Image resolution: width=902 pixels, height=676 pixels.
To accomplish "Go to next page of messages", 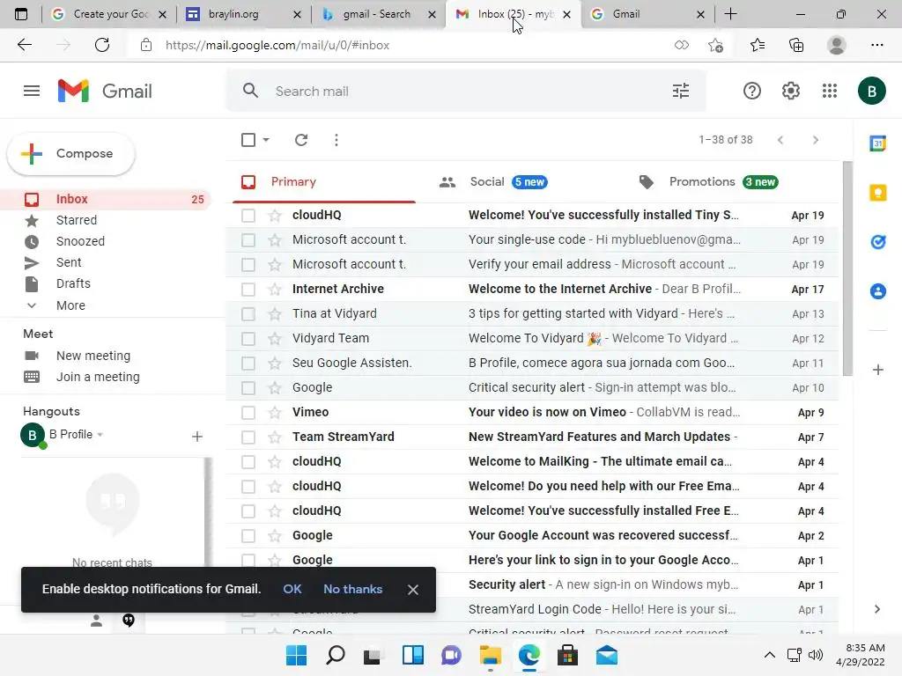I will coord(815,140).
